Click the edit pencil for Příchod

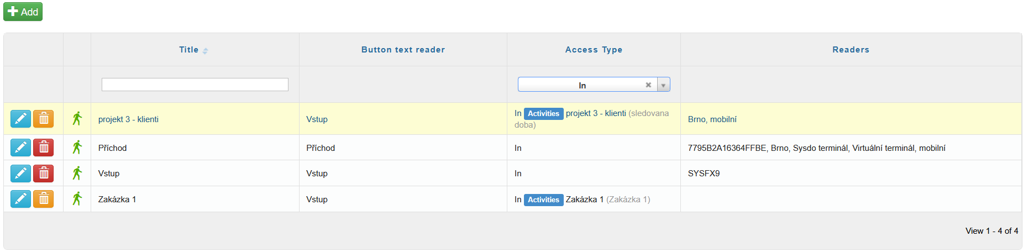[20, 148]
